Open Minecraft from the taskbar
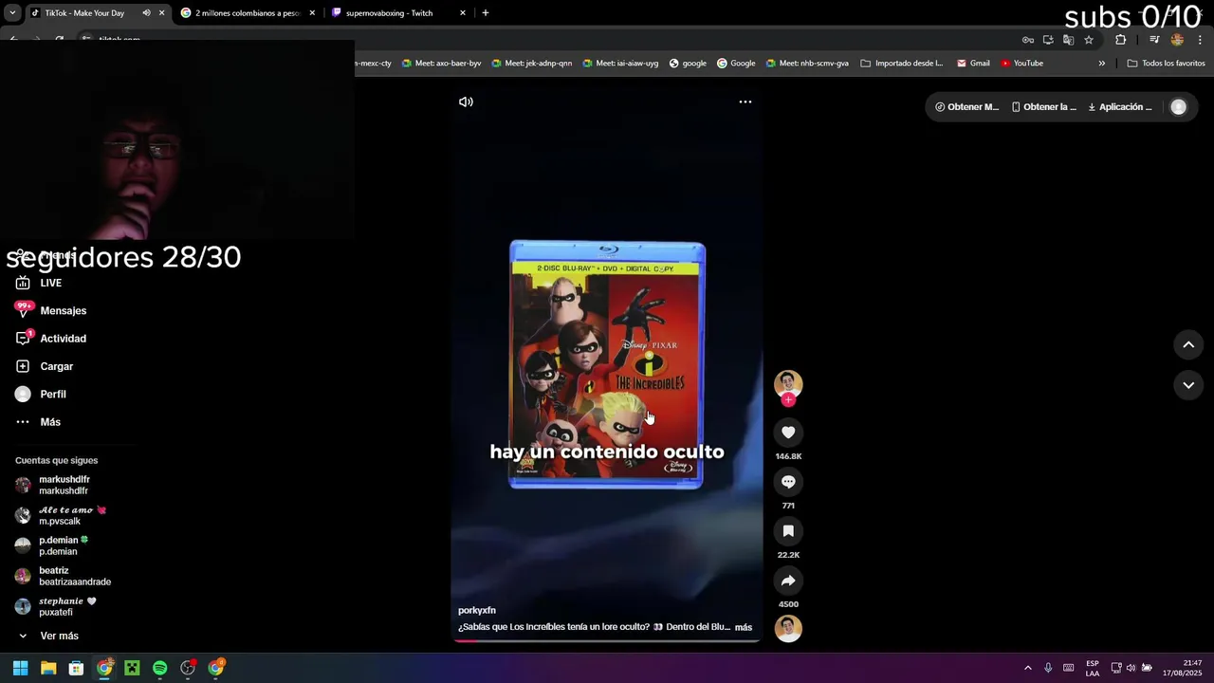Image resolution: width=1214 pixels, height=683 pixels. click(132, 668)
